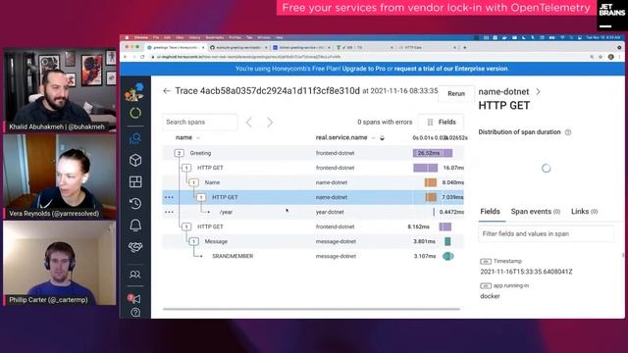Screen dimensions: 628x353
Task: Click the SRANDMEMBER teal duration bar
Action: pos(448,256)
